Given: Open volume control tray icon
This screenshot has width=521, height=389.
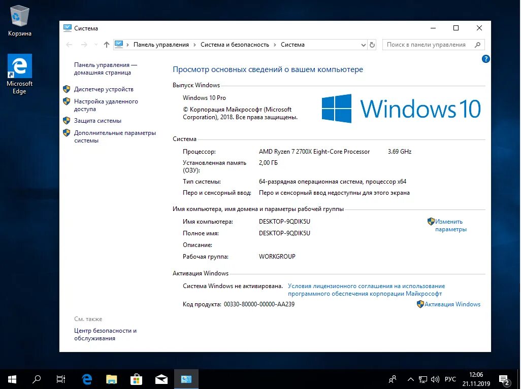Looking at the screenshot, I should pyautogui.click(x=435, y=379).
